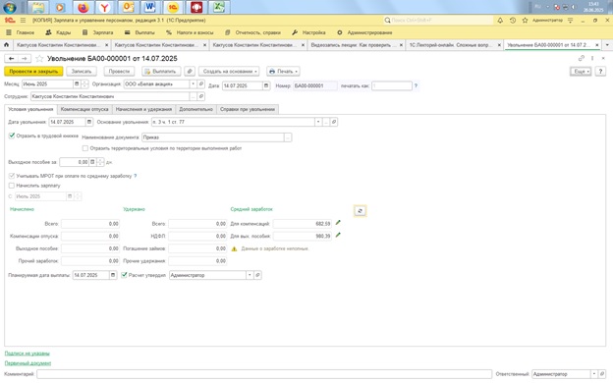Viewport: 613px width, 383px height.
Task: Open the history clock icon
Action: point(513,20)
